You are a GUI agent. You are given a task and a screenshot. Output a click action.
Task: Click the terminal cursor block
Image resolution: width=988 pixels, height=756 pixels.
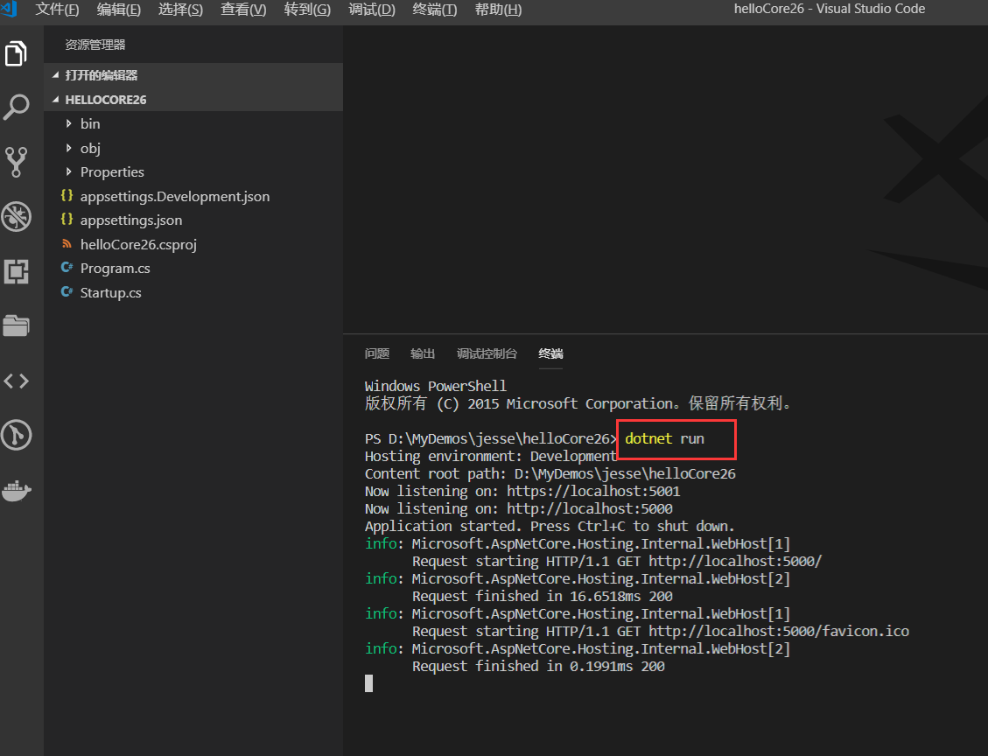(368, 683)
